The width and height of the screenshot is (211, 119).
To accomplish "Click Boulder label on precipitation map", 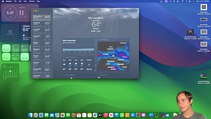I will (x=105, y=54).
